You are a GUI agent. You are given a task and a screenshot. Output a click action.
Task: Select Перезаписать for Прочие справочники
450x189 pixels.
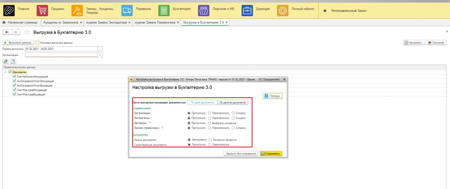(210, 128)
